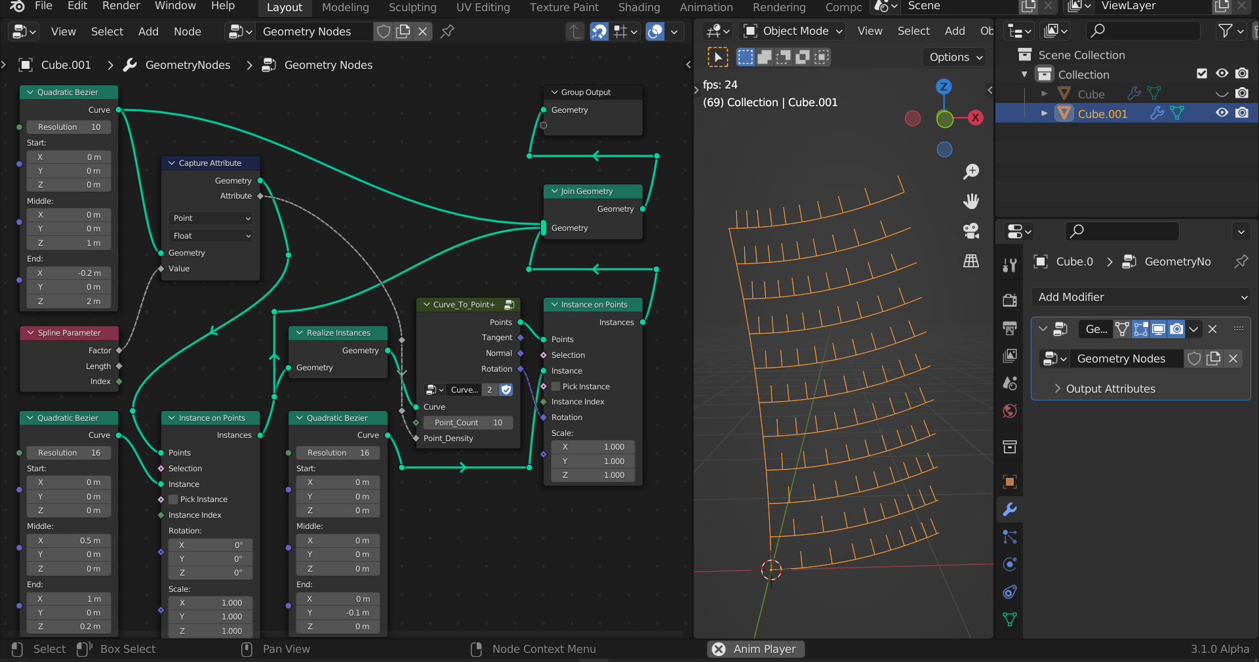Open the Tool properties tab
This screenshot has height=662, width=1259.
click(x=1010, y=265)
